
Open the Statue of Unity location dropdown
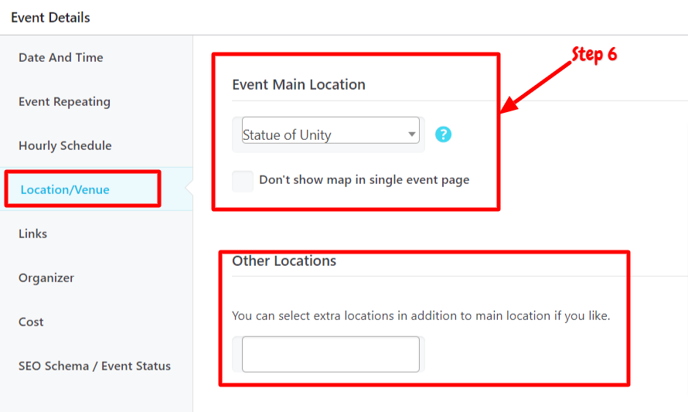330,131
